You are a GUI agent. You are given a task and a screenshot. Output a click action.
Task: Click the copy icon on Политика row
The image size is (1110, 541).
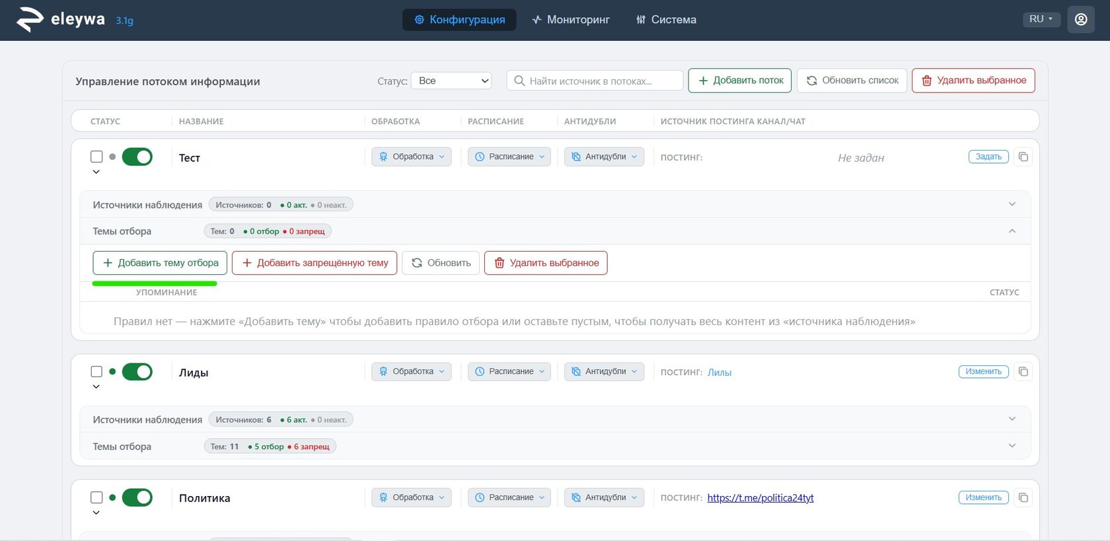1023,497
